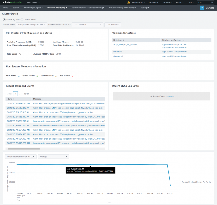The height and width of the screenshot is (205, 217).
Task: Open the Average aggregation dropdown
Action: 53,157
